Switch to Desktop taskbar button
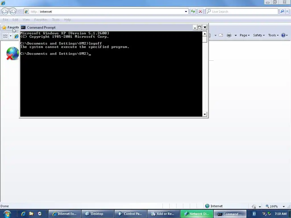This screenshot has height=218, width=291. coord(98,214)
